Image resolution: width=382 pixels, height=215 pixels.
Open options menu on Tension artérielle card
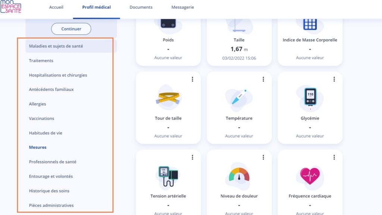click(192, 158)
